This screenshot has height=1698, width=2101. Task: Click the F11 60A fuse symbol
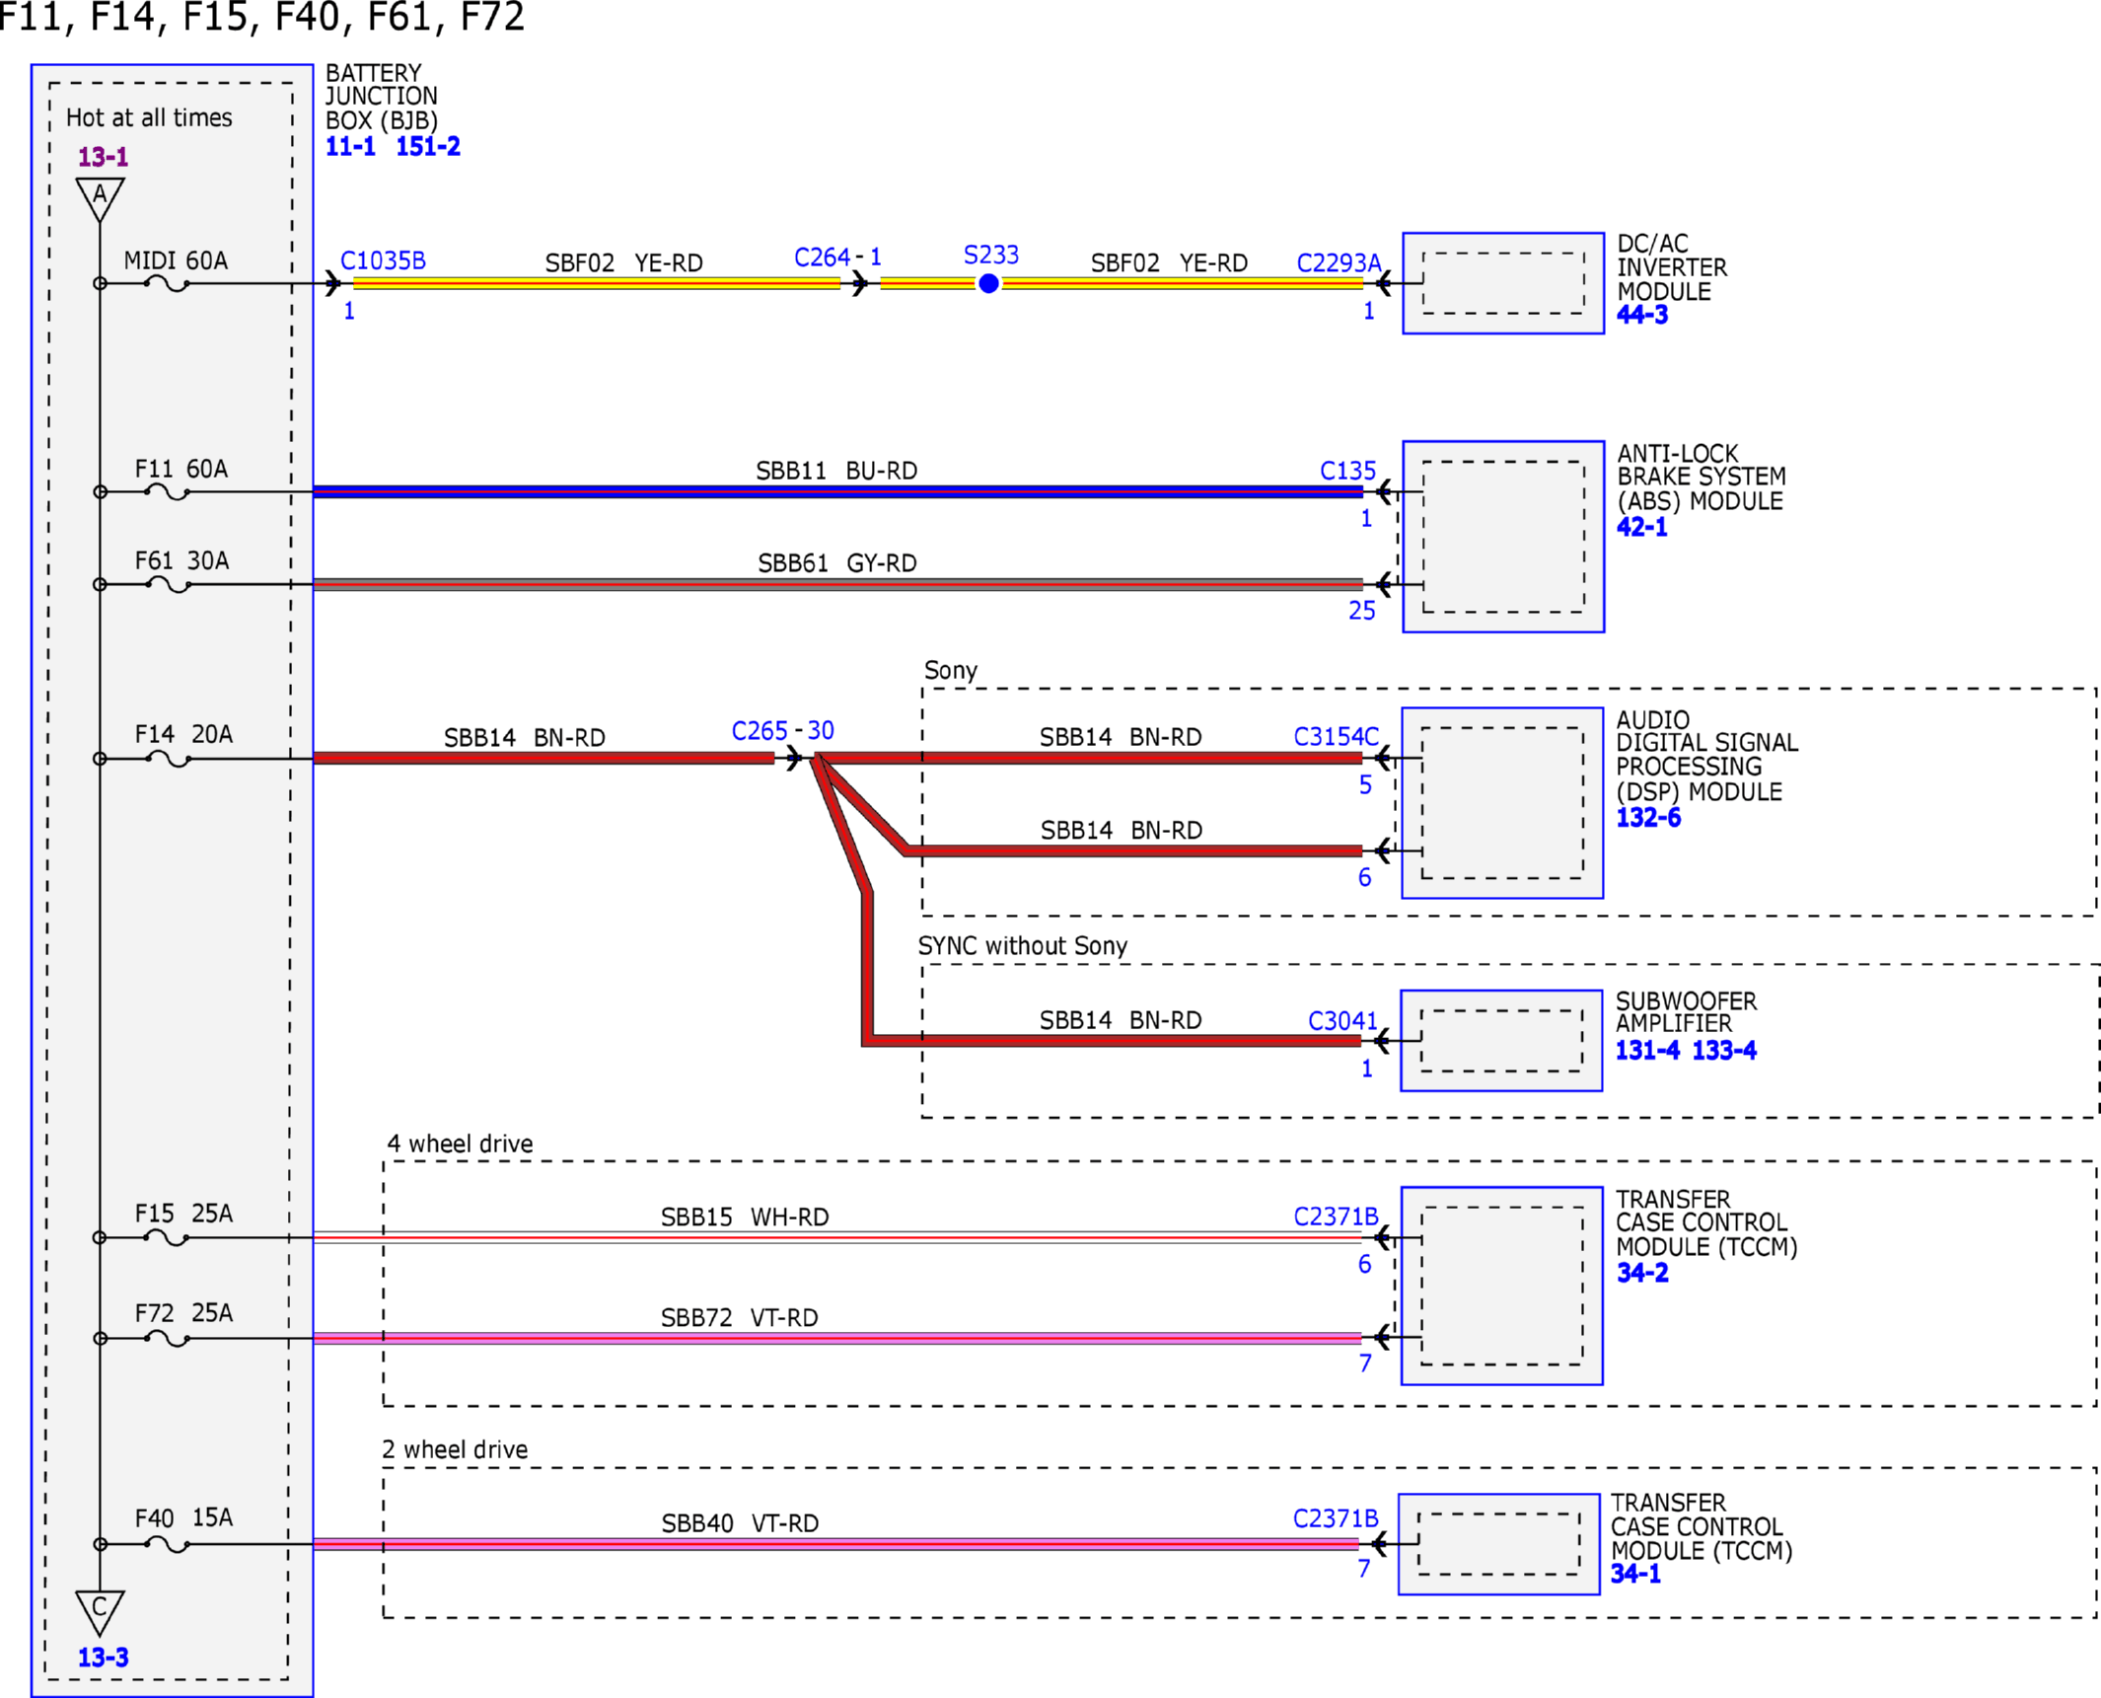(x=167, y=492)
